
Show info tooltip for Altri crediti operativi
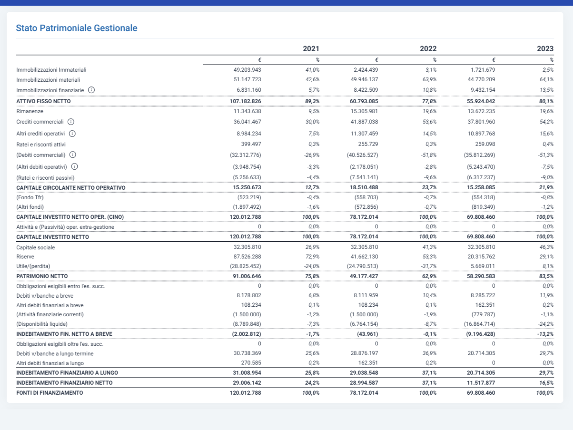(72, 134)
